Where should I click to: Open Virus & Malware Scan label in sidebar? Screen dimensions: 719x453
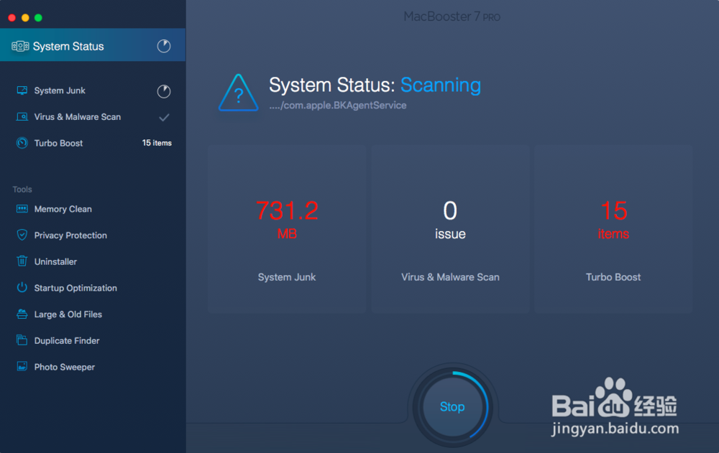[78, 117]
